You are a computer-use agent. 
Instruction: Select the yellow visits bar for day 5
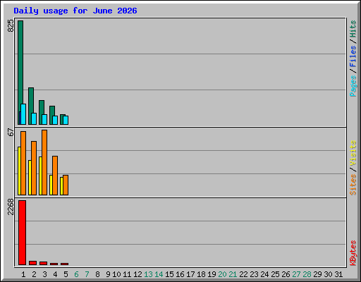61,186
